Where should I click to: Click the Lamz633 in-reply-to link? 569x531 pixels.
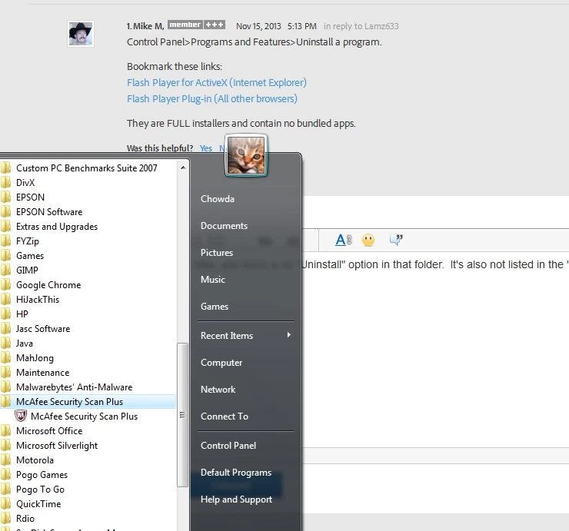tap(381, 26)
